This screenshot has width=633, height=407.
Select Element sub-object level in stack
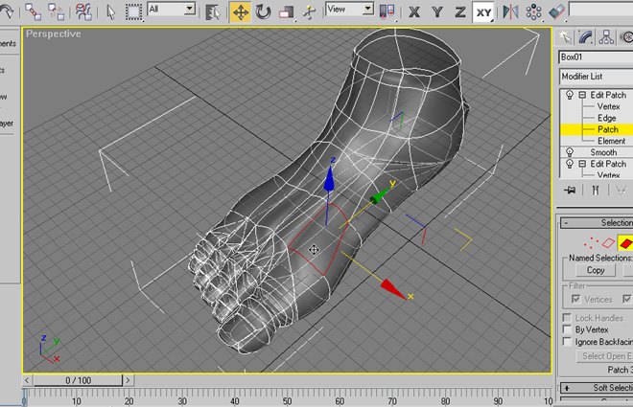click(611, 141)
